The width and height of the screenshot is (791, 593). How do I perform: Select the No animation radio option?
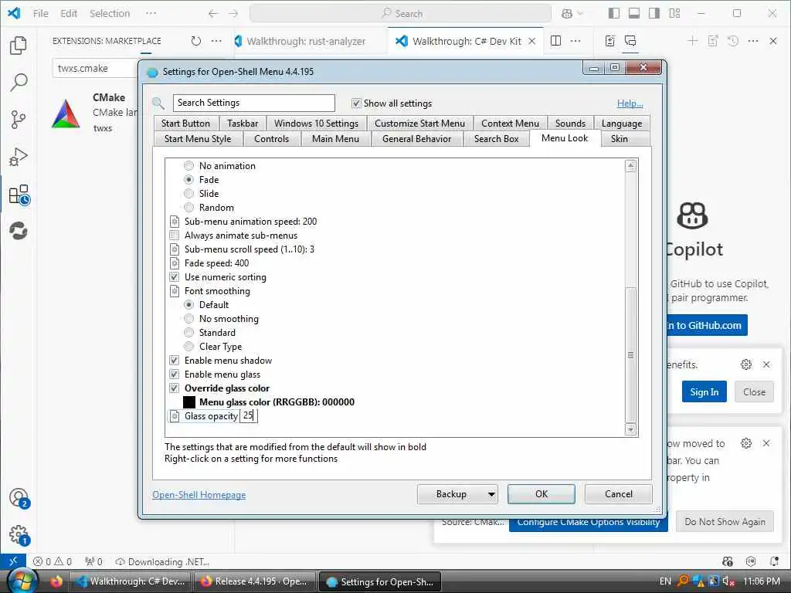[188, 165]
